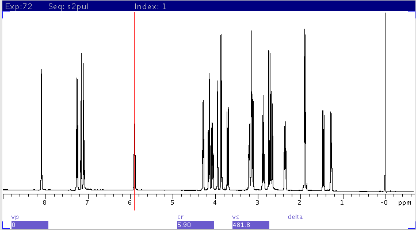The image size is (416, 230).
Task: Click the cr field showing 5.90
Action: 196,225
